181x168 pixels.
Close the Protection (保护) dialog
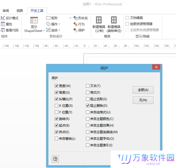156,67
